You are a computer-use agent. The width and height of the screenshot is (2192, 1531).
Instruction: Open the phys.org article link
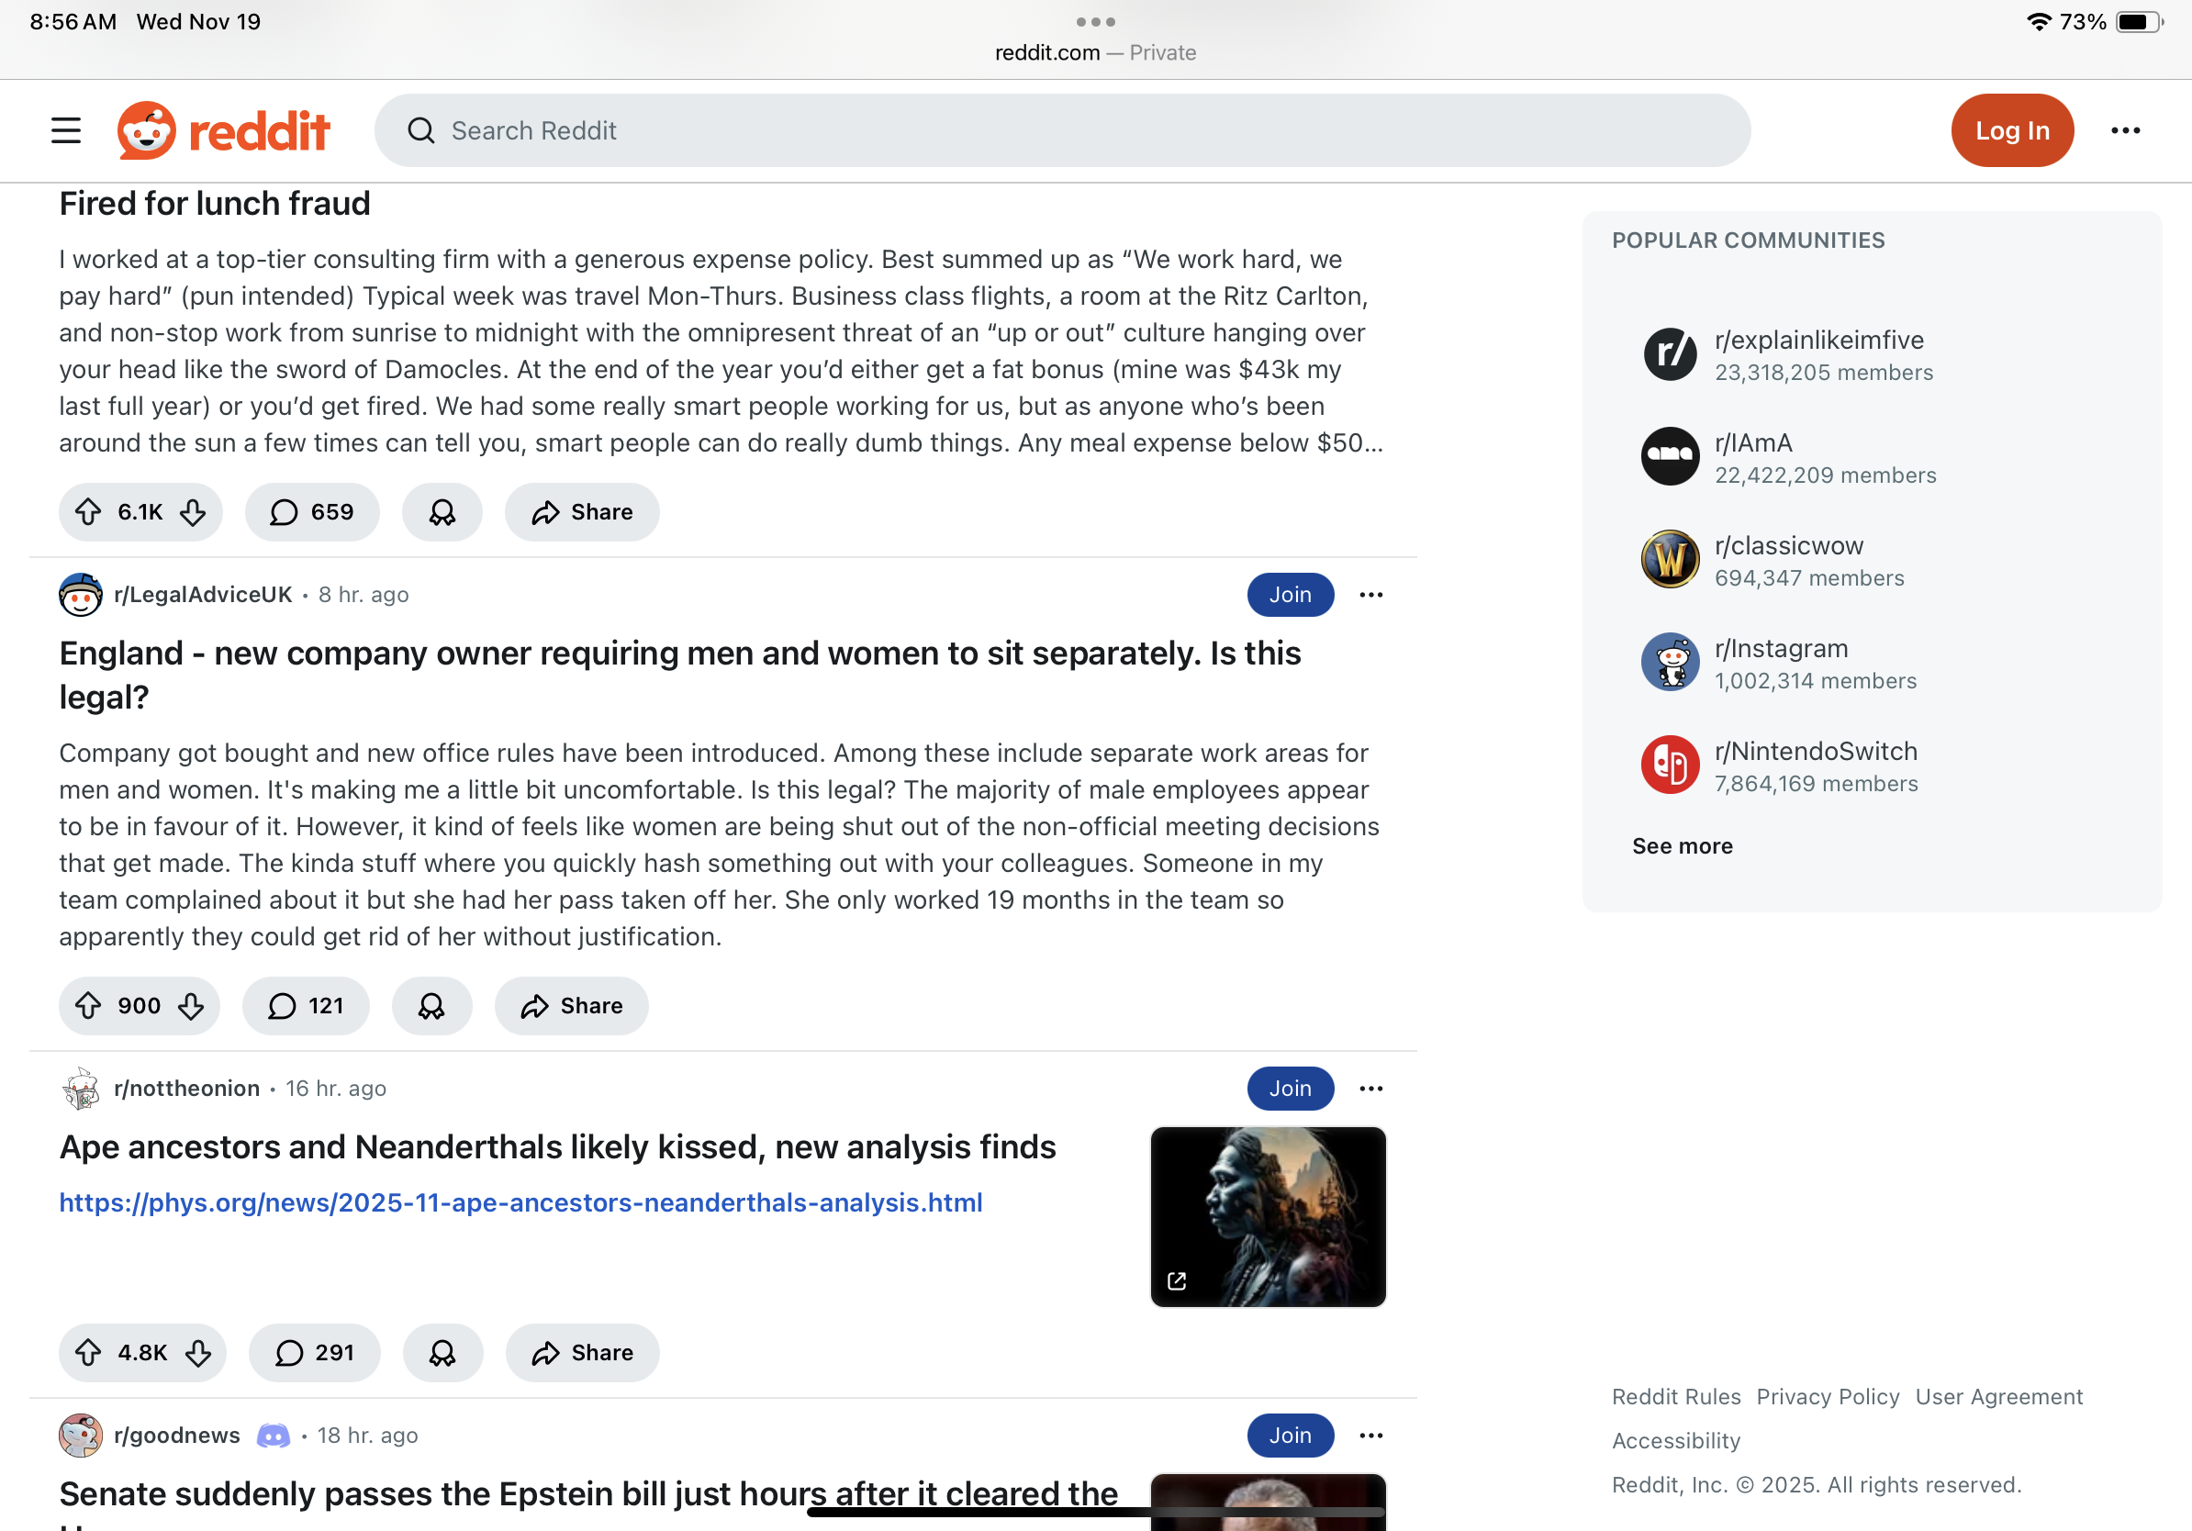[x=521, y=1202]
